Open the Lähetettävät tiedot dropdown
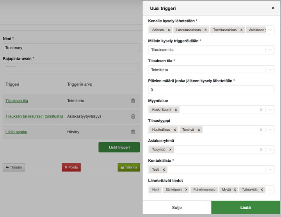This screenshot has width=281, height=217. click(270, 190)
